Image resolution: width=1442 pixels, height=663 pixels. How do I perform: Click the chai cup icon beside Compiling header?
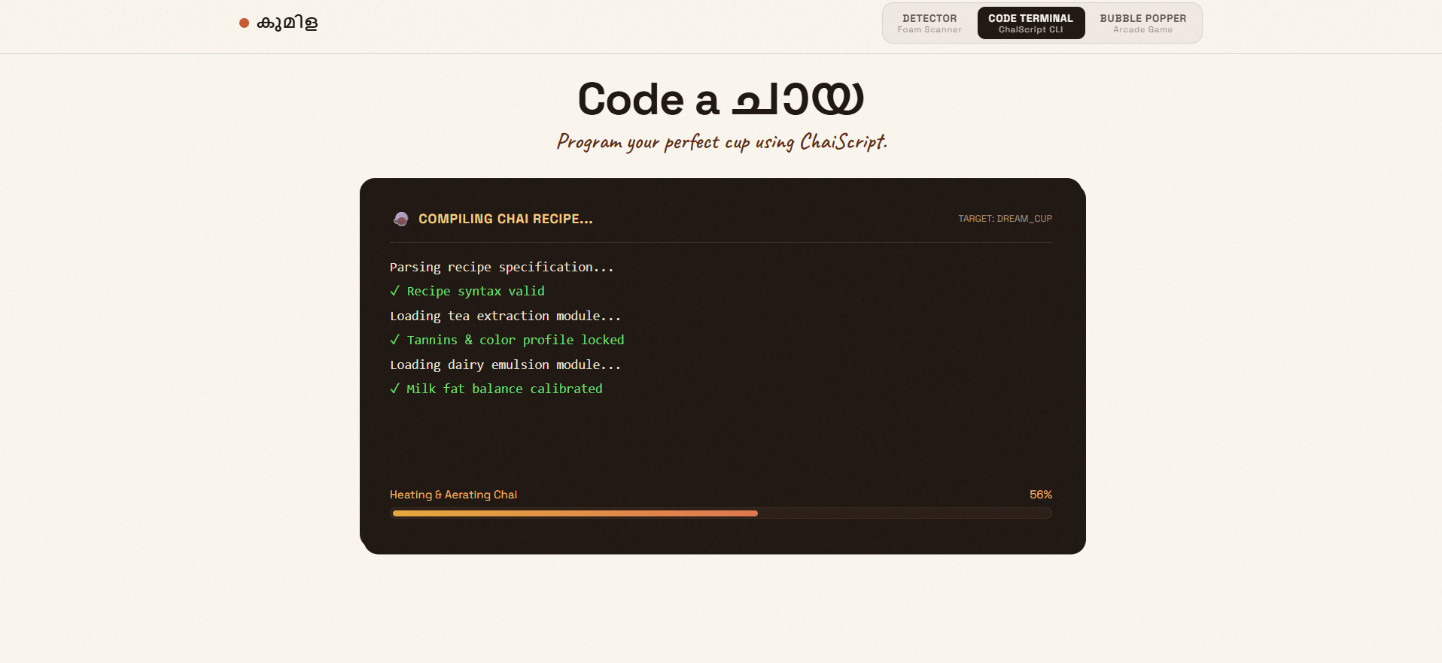(x=401, y=219)
